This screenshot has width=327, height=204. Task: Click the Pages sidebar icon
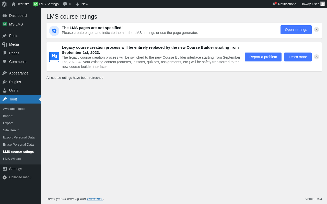pyautogui.click(x=5, y=53)
